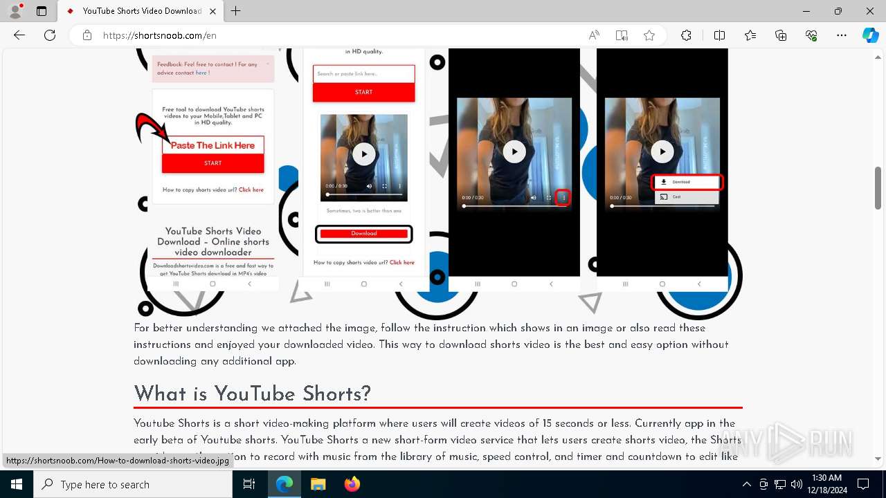Launch Copilot sidebar

point(870,35)
